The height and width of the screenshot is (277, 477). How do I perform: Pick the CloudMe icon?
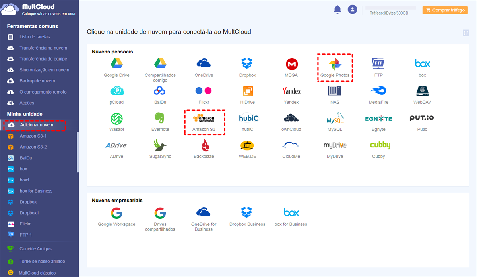[x=291, y=145]
